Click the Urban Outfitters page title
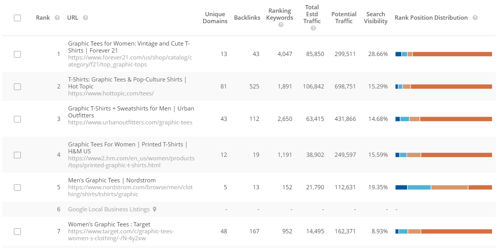 coord(131,112)
